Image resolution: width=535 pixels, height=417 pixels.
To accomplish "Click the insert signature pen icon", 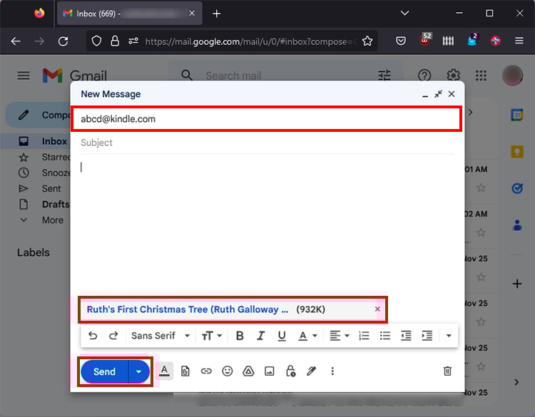I will pos(311,371).
